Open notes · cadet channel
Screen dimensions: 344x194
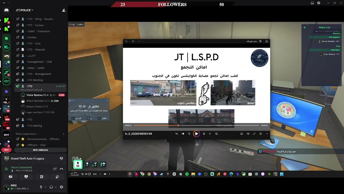point(40,68)
